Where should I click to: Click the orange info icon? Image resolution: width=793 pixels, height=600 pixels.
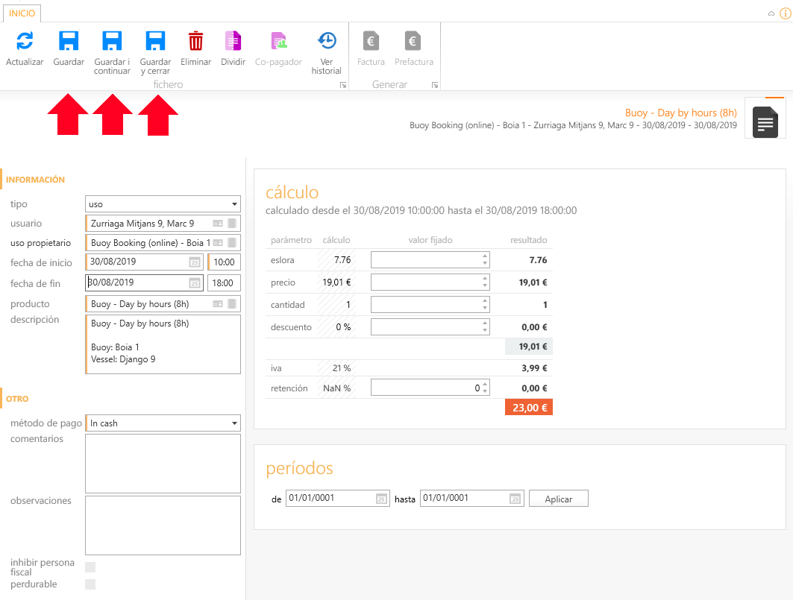tap(786, 13)
